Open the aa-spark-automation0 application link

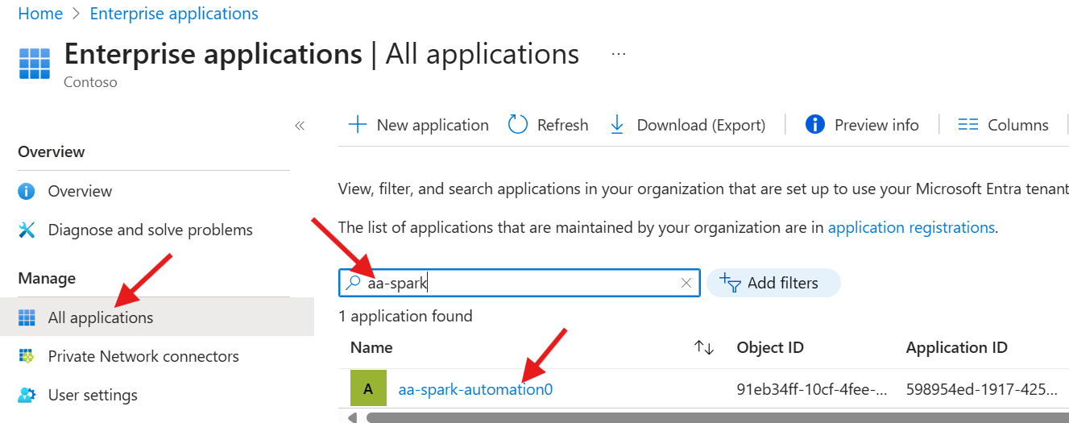coord(475,389)
